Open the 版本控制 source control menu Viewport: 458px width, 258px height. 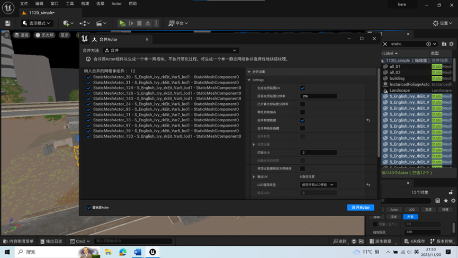442,241
